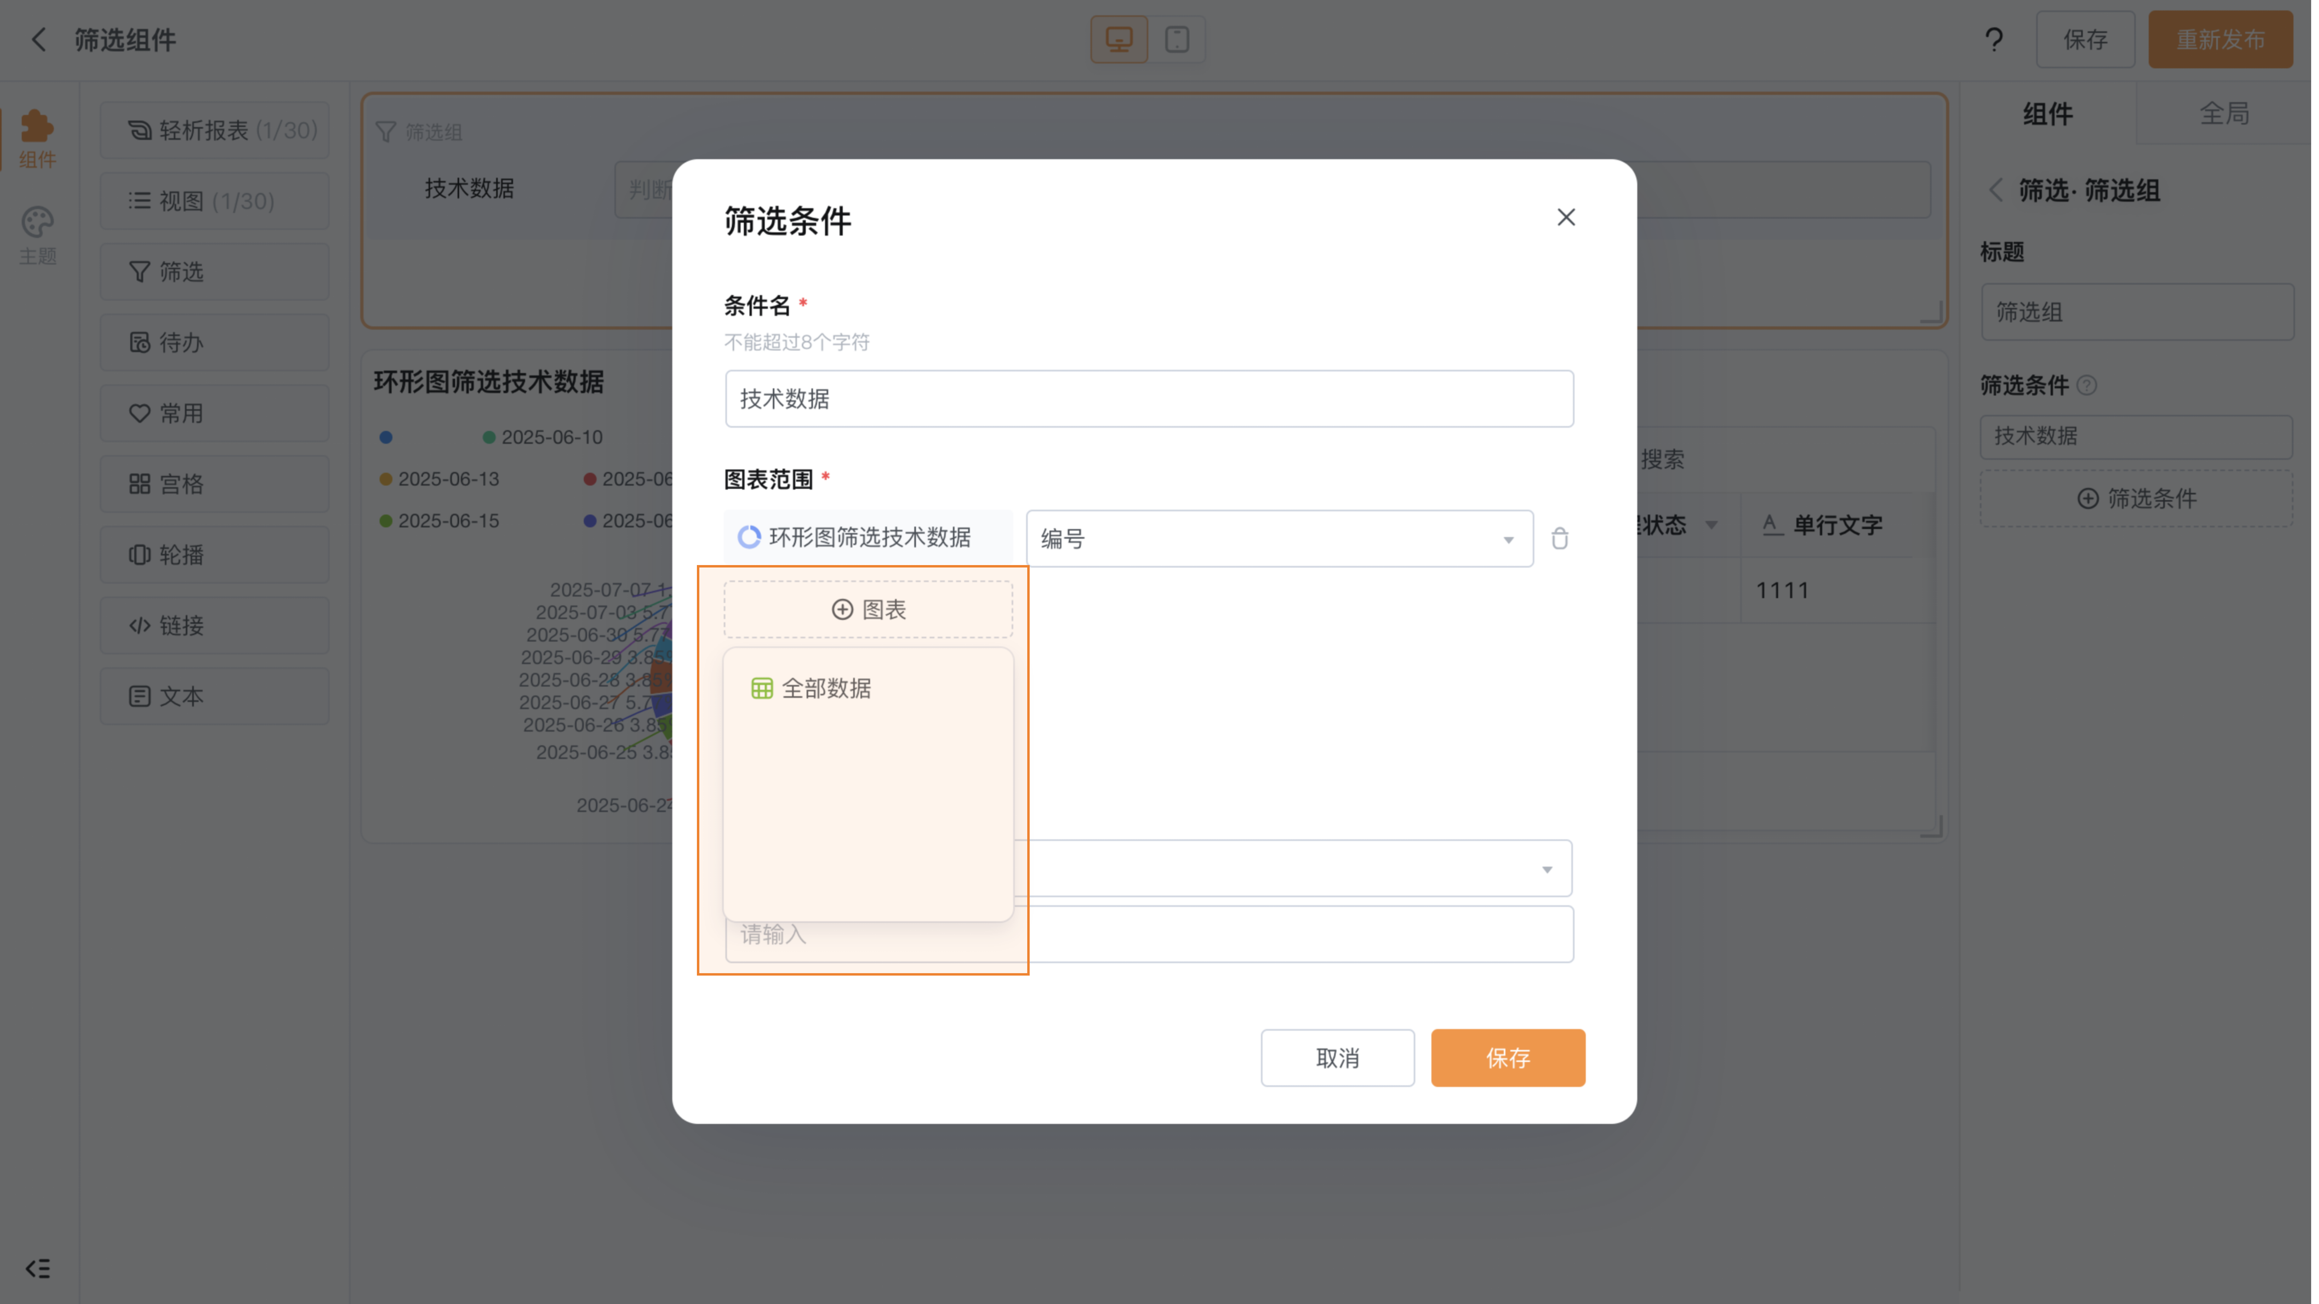Select the 轮播 component

[214, 555]
